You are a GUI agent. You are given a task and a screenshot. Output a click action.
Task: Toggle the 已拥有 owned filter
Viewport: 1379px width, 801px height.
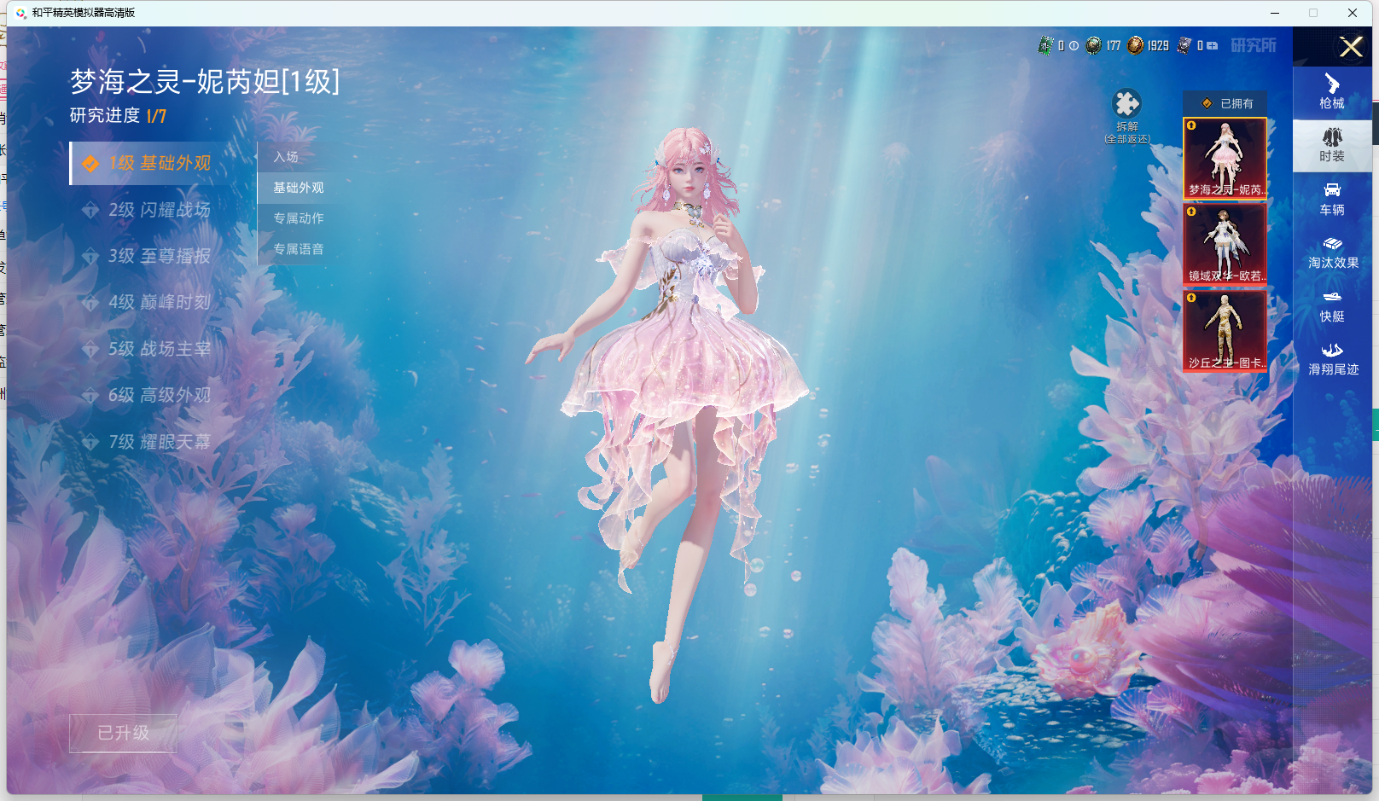[x=1226, y=103]
